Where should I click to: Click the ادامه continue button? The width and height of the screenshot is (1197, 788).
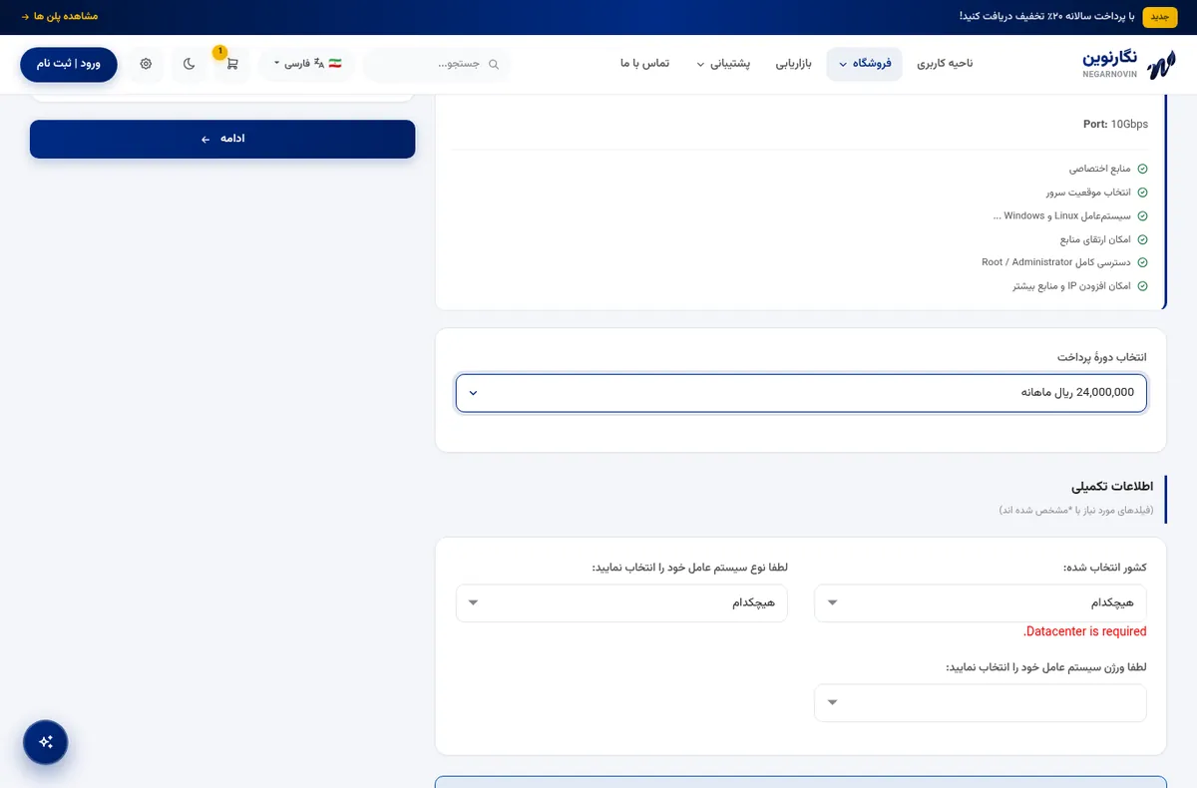click(222, 139)
